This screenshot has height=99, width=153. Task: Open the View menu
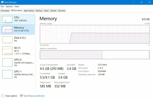point(17,6)
